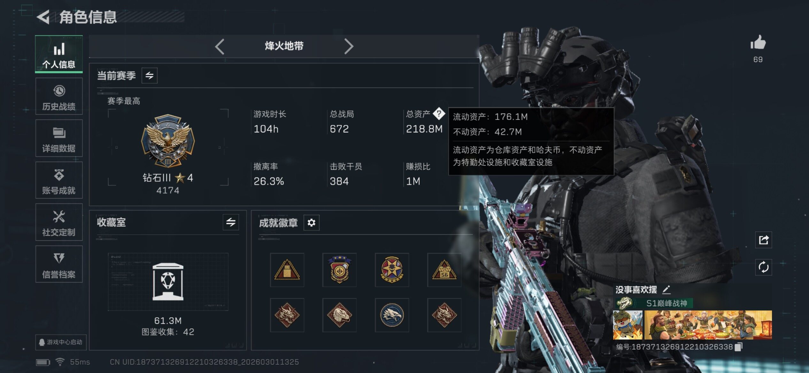The height and width of the screenshot is (373, 809).
Task: Toggle the 收藏室 swap view button
Action: pos(231,222)
